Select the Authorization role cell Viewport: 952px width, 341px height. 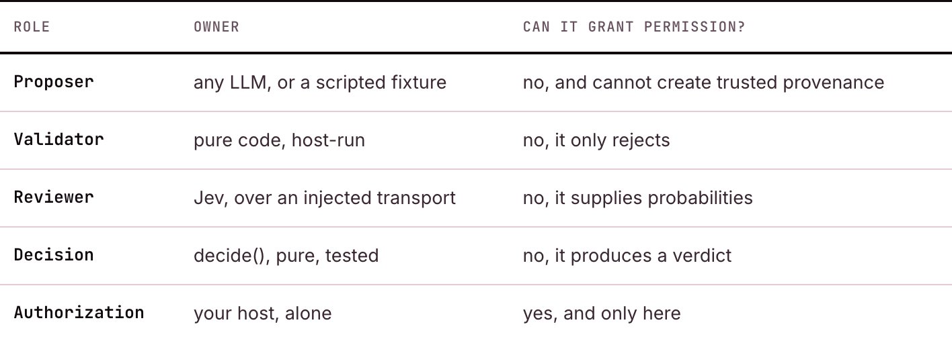pos(79,313)
